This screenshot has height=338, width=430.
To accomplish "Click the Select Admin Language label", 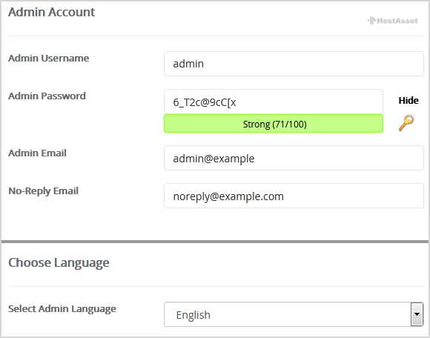I will tap(62, 309).
